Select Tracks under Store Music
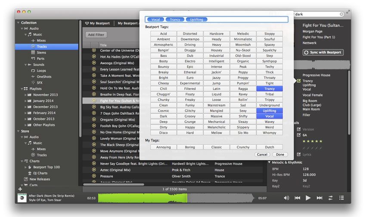The height and width of the screenshot is (217, 366). (x=41, y=155)
